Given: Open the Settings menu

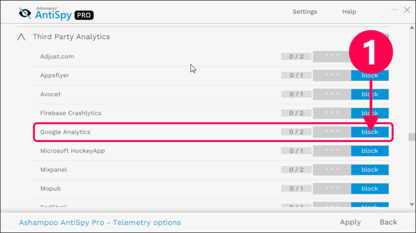Looking at the screenshot, I should coord(305,12).
